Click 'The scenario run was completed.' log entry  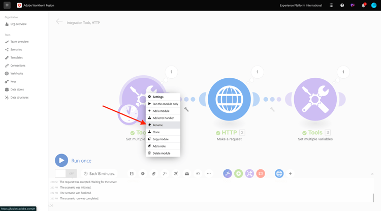79,199
